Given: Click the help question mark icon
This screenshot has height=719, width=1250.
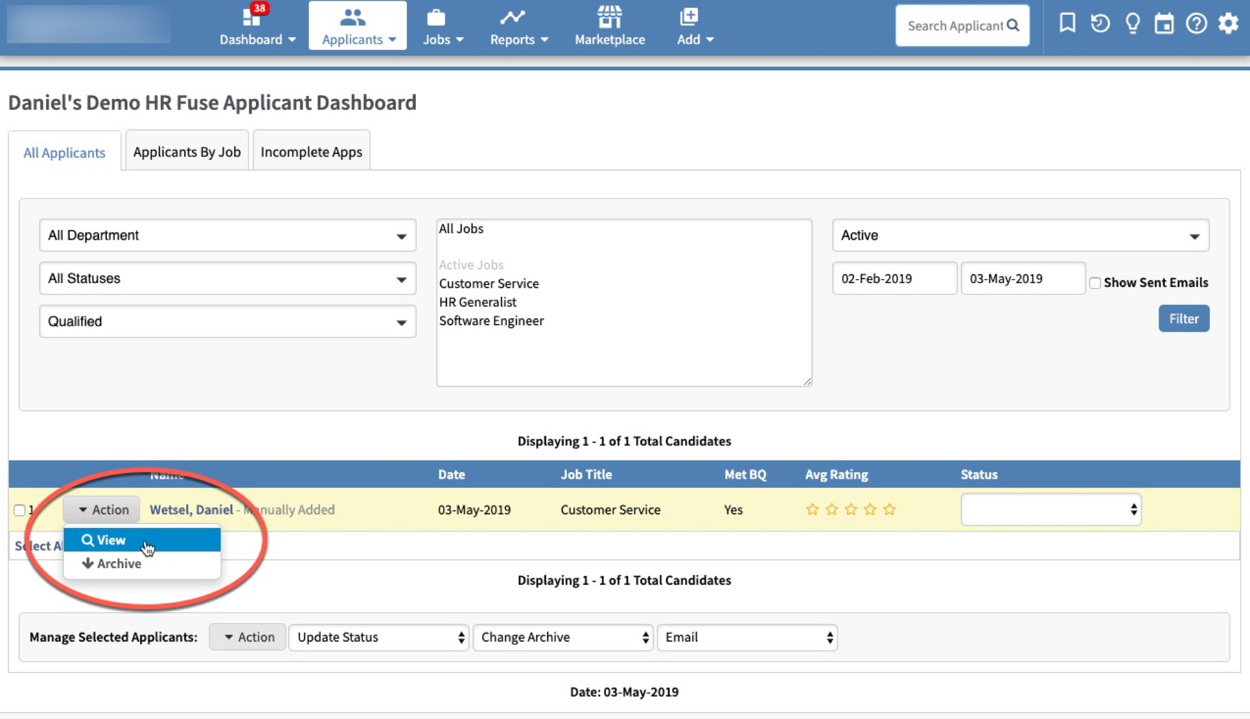Looking at the screenshot, I should coord(1196,24).
